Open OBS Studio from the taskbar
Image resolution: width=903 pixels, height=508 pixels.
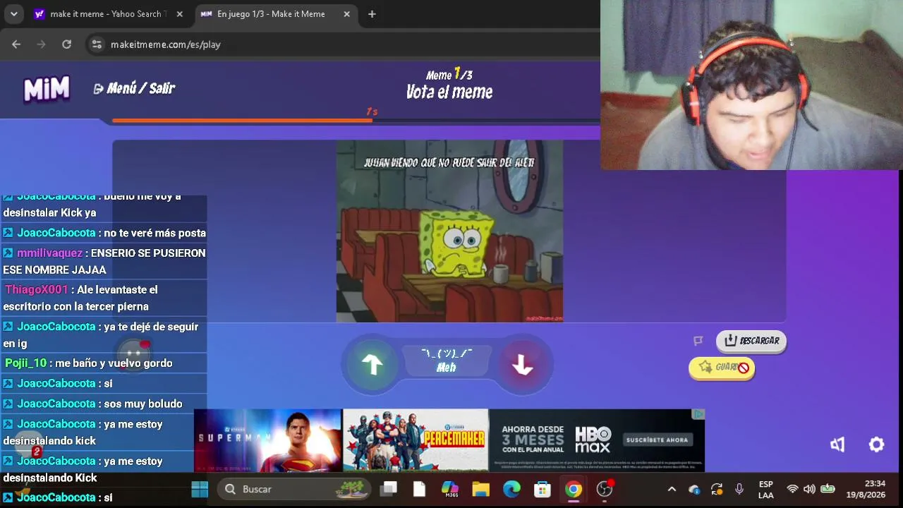(605, 489)
